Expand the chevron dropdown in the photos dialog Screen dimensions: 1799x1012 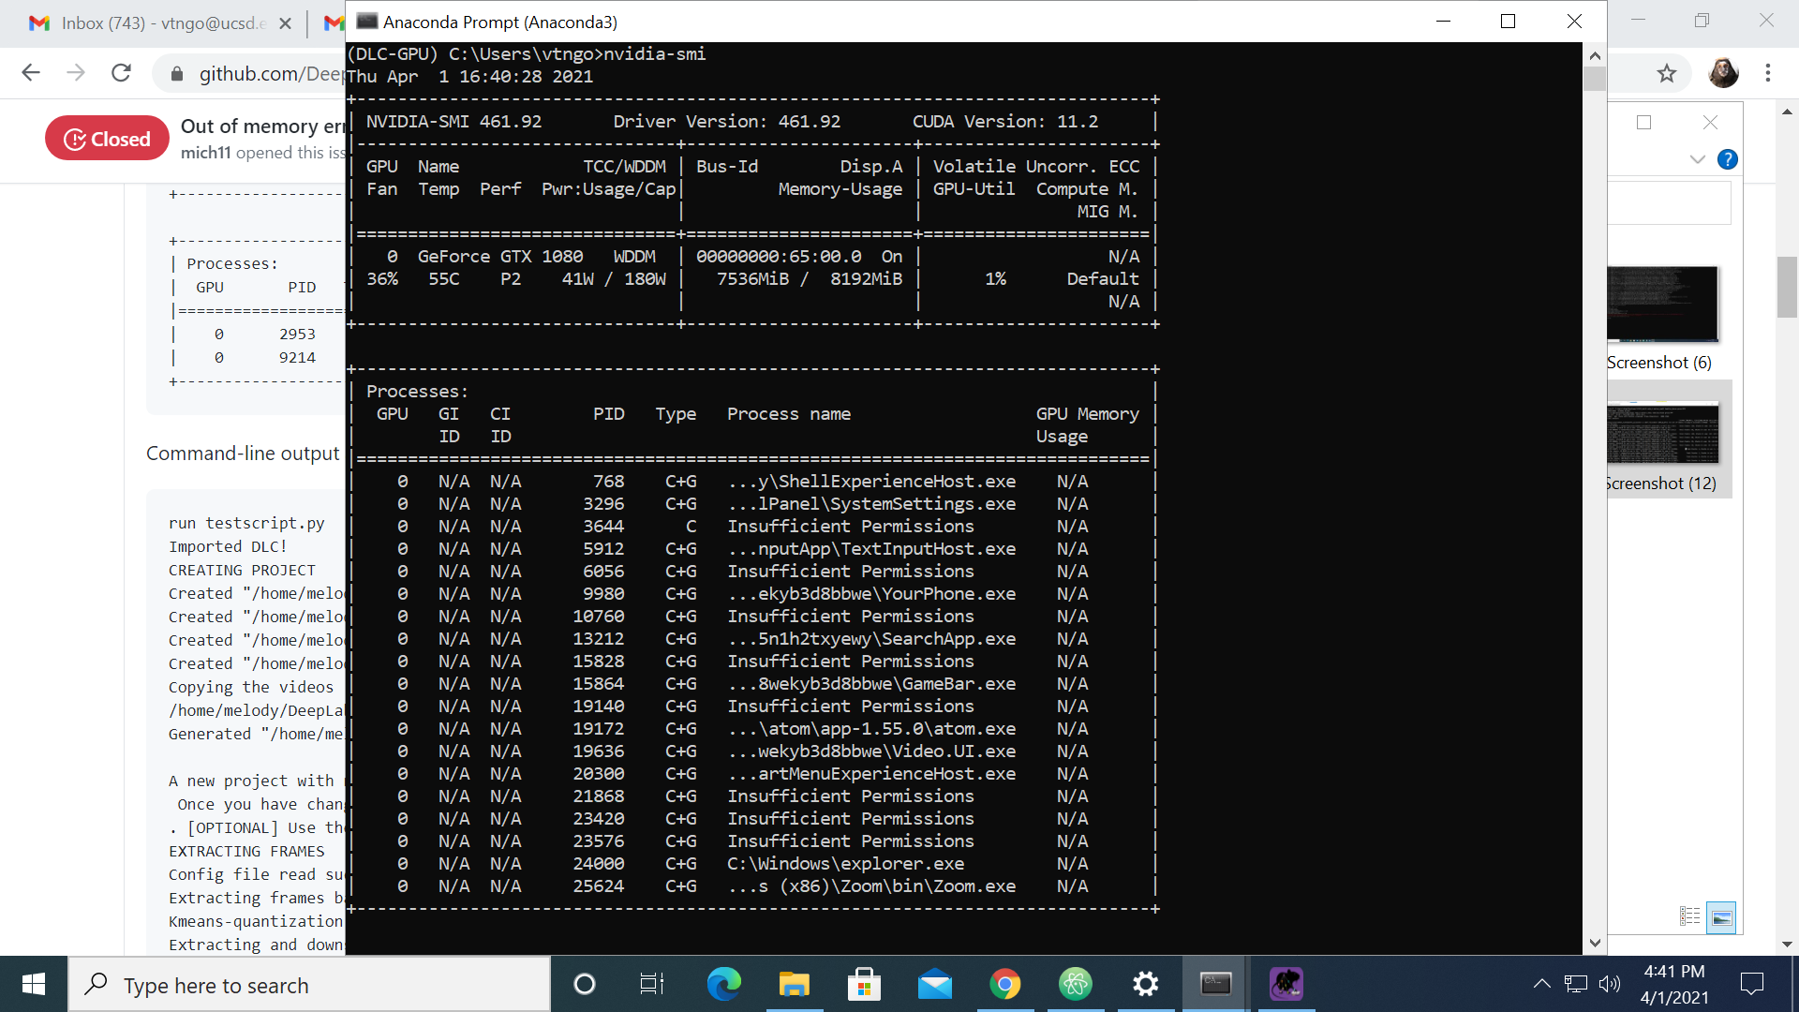(x=1699, y=159)
